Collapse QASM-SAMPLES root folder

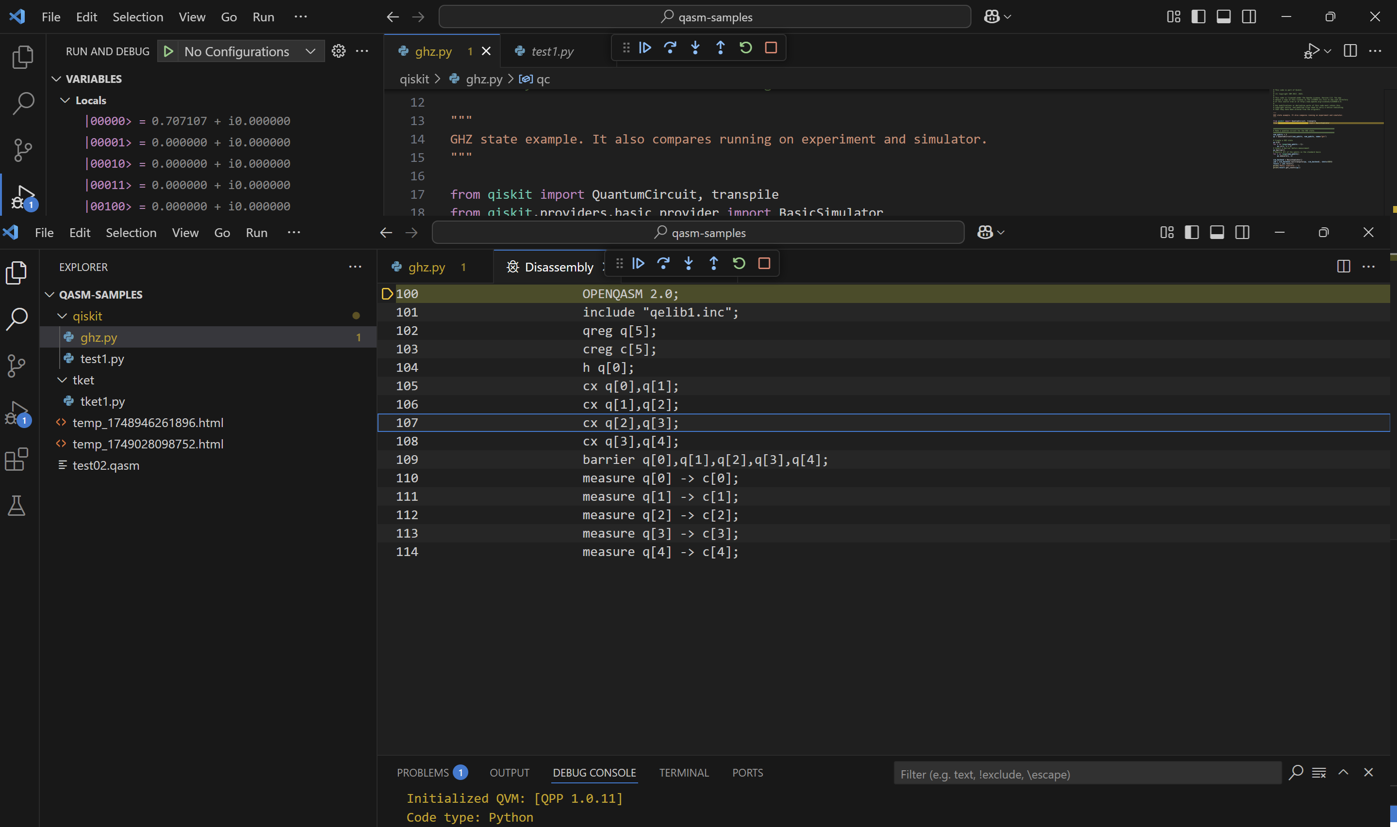point(49,295)
